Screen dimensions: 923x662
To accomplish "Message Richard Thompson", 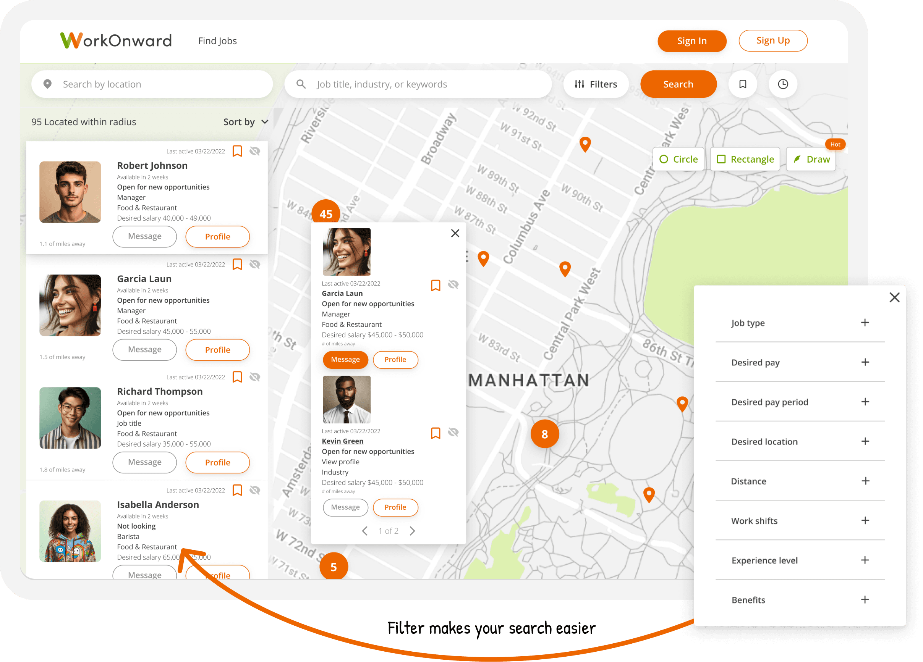I will [144, 462].
